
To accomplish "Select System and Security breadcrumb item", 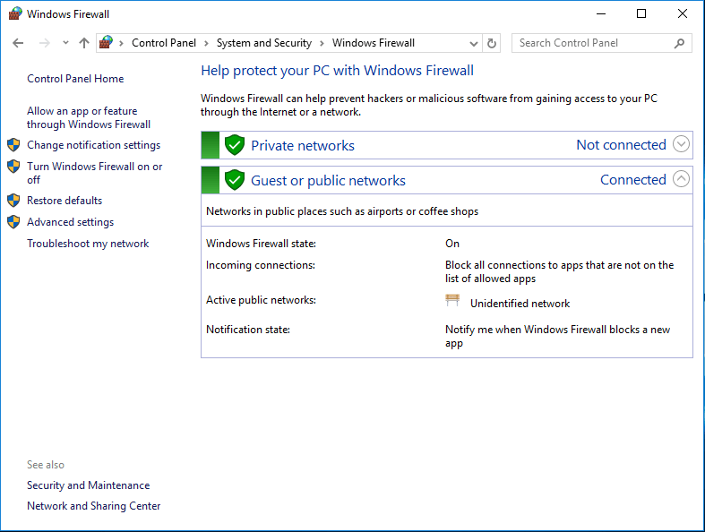I will coord(263,43).
